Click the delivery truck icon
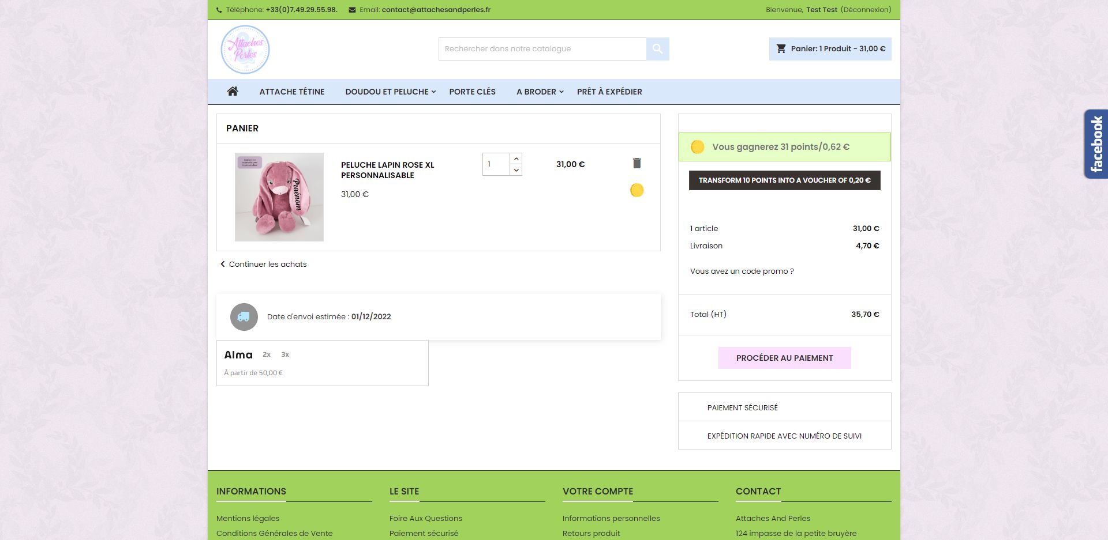1108x540 pixels. coord(244,317)
